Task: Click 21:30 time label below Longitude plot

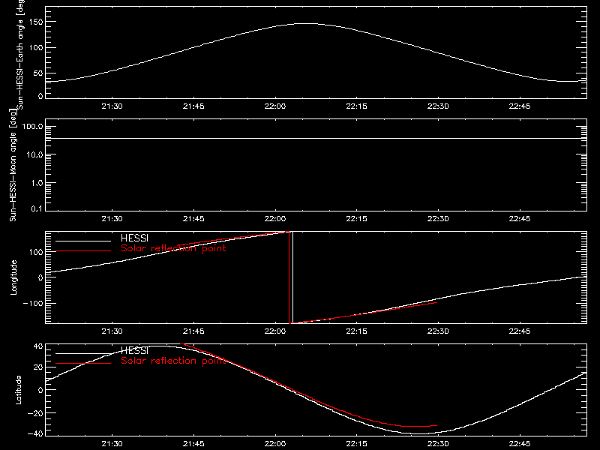Action: (x=112, y=331)
